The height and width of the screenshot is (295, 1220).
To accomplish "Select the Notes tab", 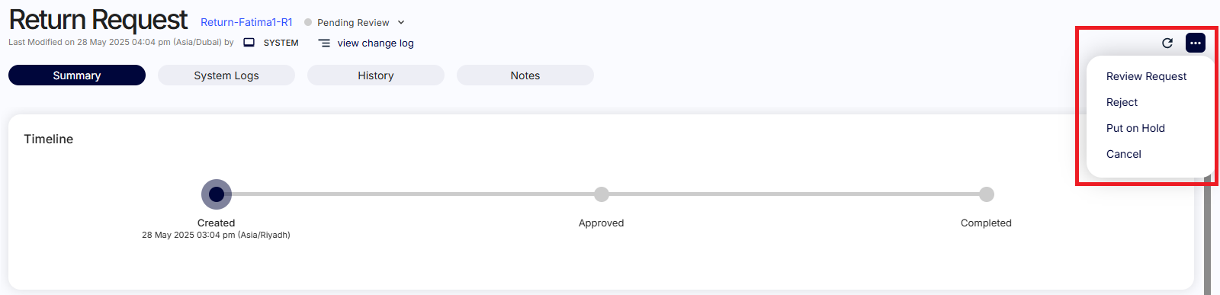I will coord(525,75).
